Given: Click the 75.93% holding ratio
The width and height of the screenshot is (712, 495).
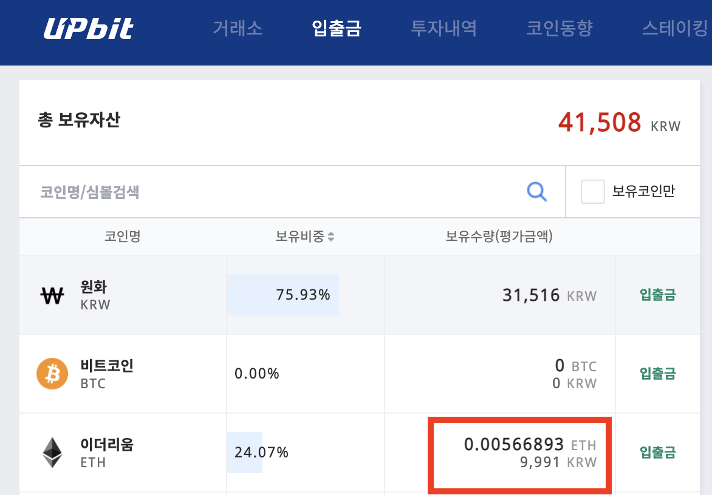Looking at the screenshot, I should coord(303,295).
